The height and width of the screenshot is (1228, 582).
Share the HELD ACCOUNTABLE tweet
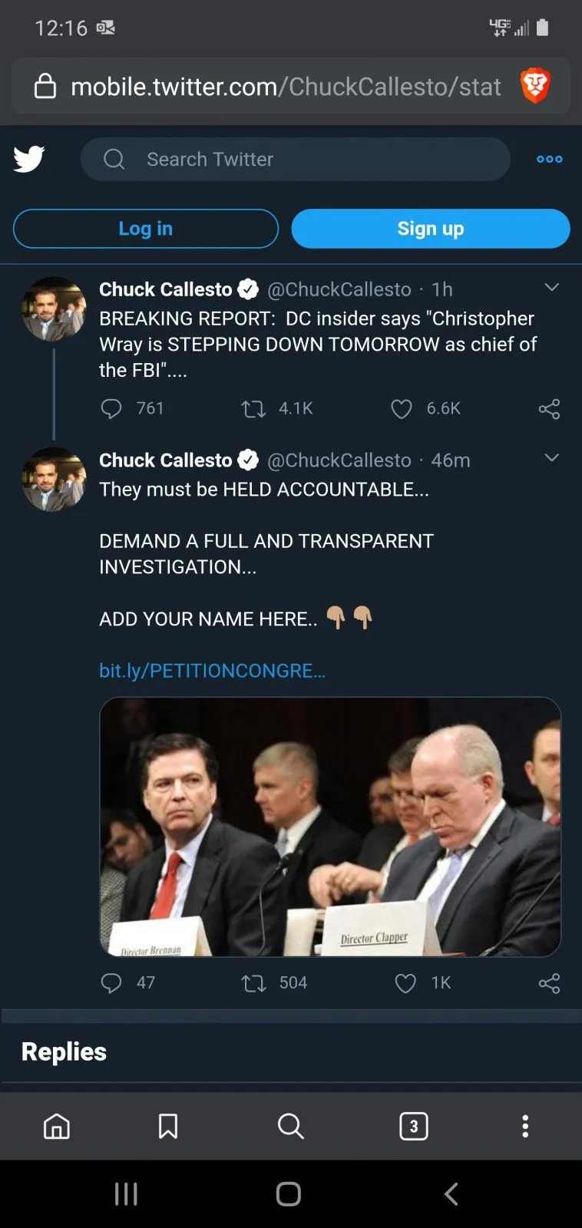tap(549, 983)
